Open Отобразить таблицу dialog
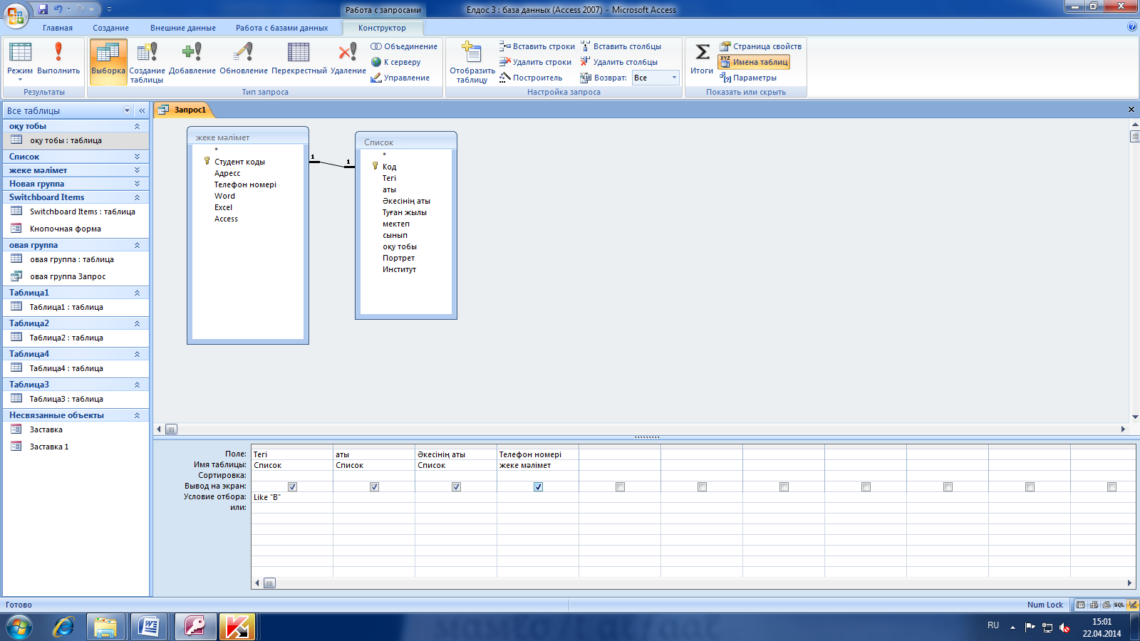Viewport: 1140px width, 641px height. tap(472, 61)
